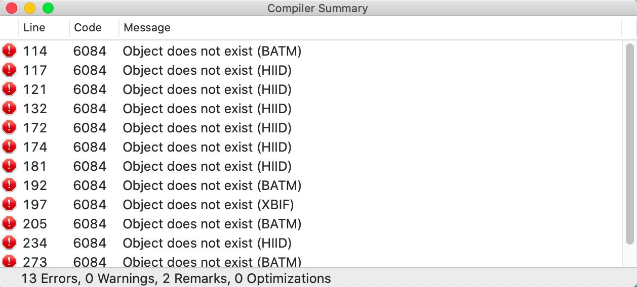
Task: Select the line 174 error message
Action: point(207,147)
